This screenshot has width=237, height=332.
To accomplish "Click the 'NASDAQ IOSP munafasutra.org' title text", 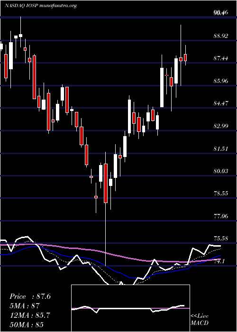I will pos(40,6).
